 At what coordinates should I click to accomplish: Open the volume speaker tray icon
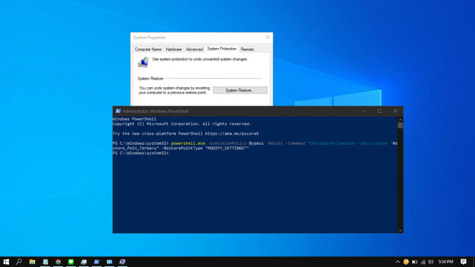click(431, 262)
